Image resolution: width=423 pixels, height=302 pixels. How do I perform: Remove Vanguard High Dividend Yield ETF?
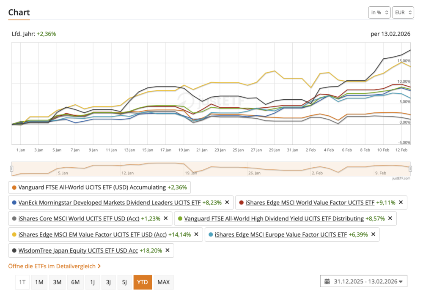coord(390,218)
